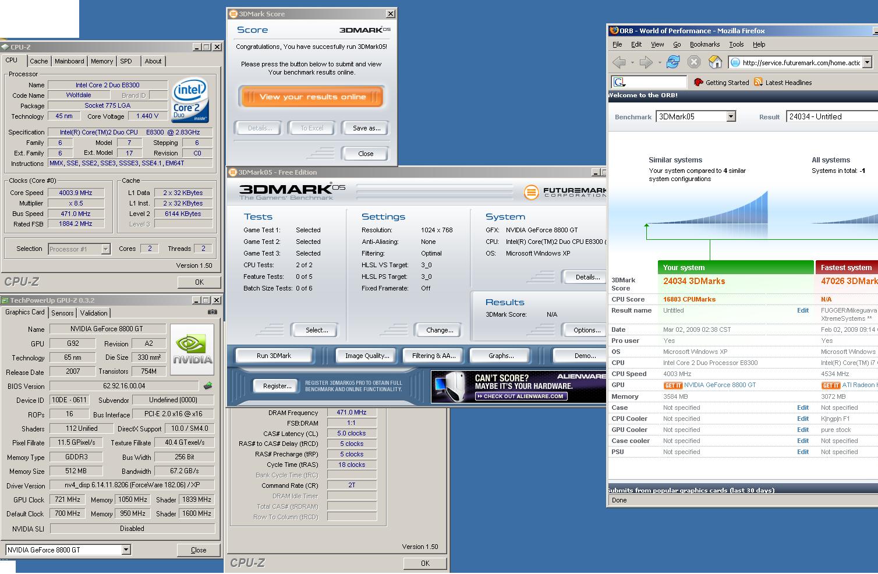The image size is (878, 574).
Task: Click OK in the CPU-Z memory window
Action: 425,563
